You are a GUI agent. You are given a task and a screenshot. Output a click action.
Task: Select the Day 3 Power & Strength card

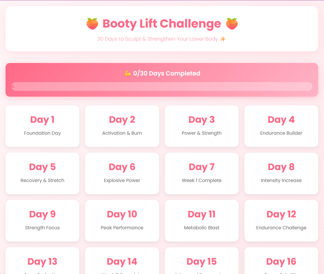tap(201, 126)
